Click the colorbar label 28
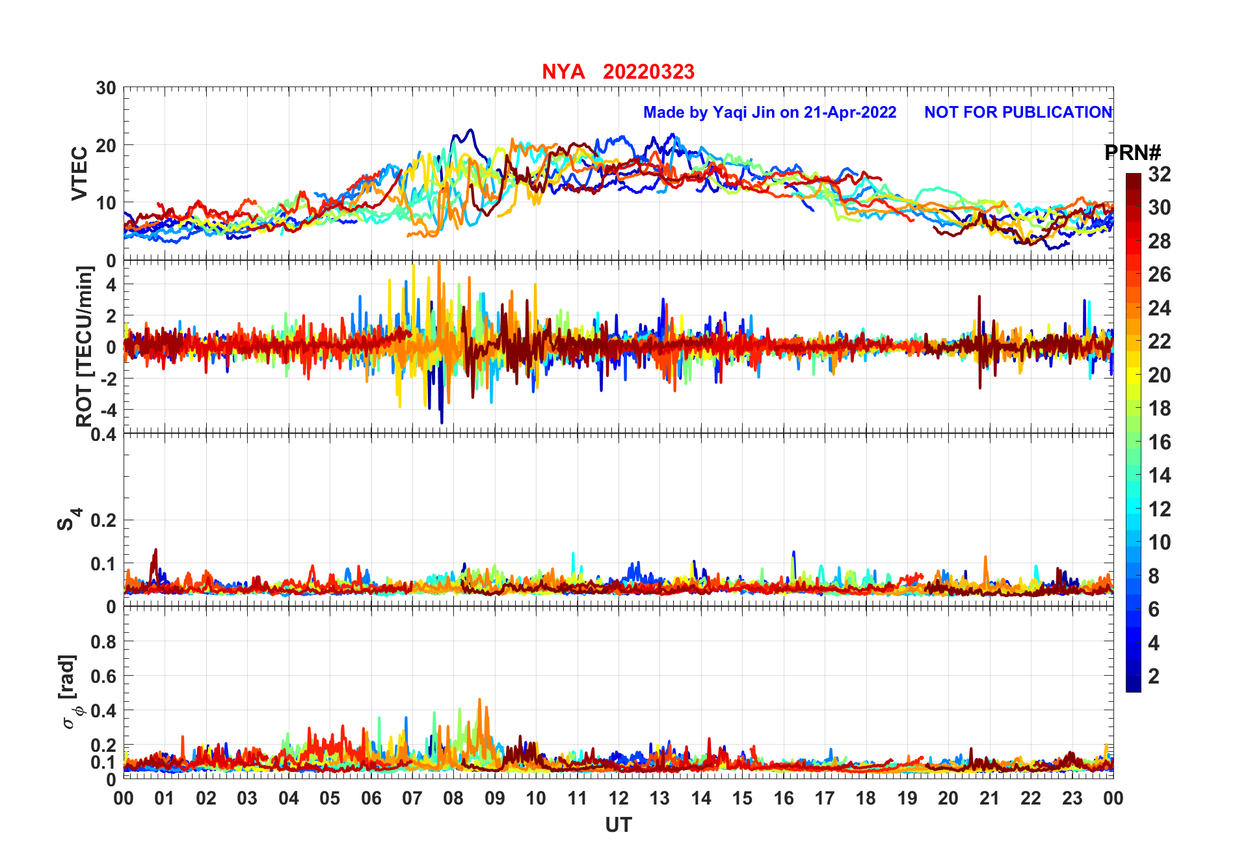Image resolution: width=1237 pixels, height=865 pixels. click(x=1160, y=241)
